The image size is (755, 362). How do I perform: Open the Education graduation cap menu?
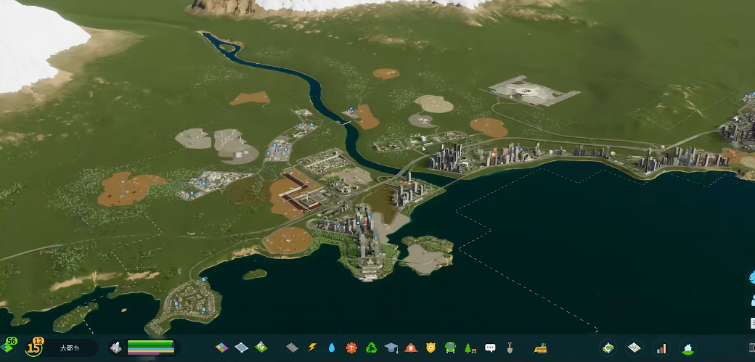(391, 347)
